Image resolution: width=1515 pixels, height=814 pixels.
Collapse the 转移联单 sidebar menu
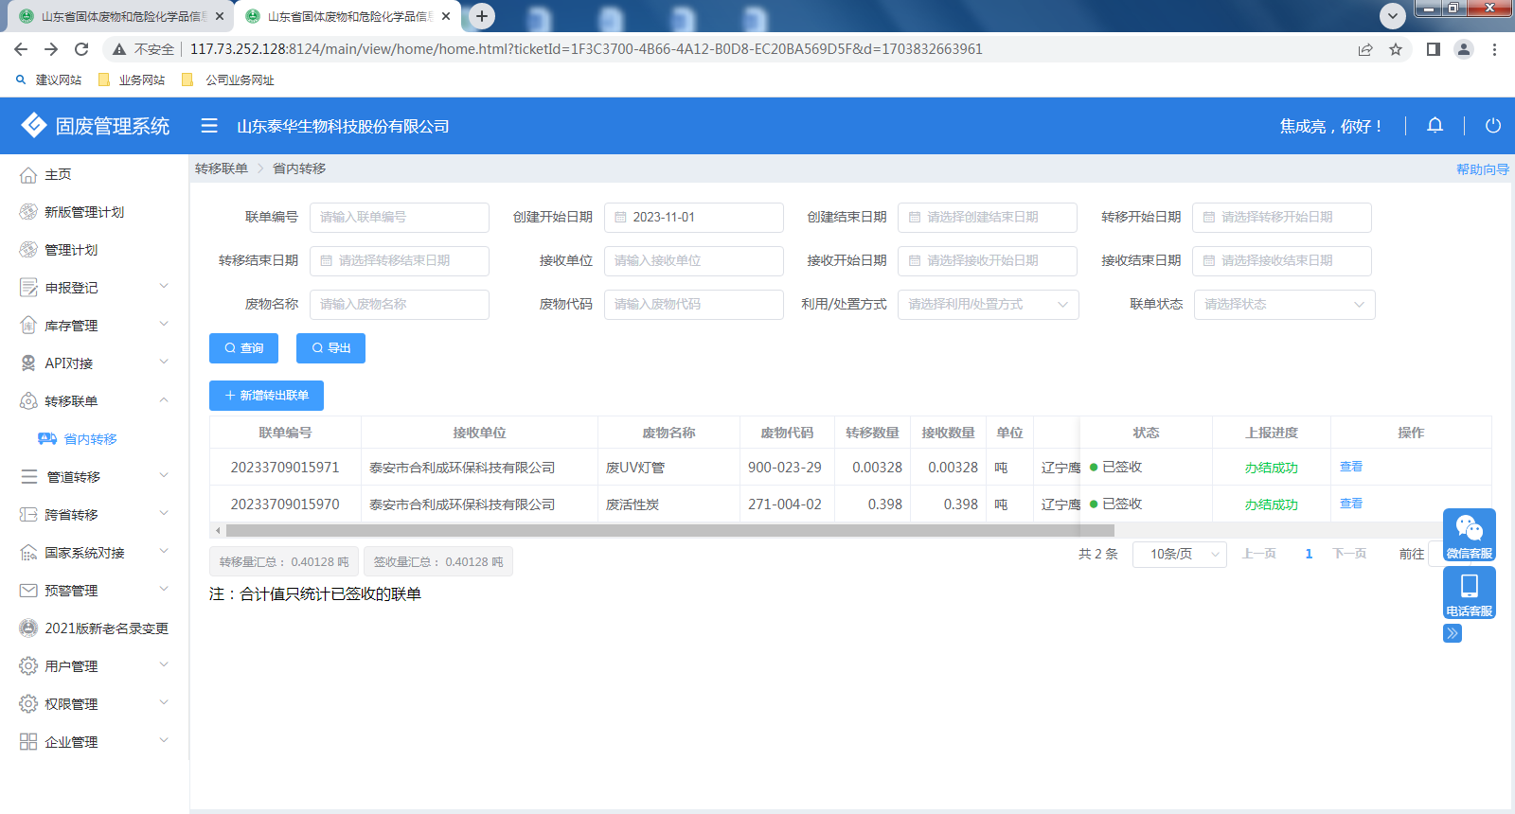pos(95,401)
